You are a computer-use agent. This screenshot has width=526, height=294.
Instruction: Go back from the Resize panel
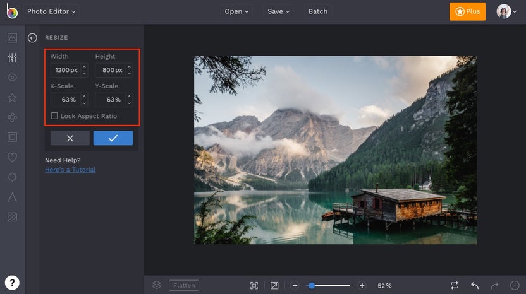tap(32, 38)
